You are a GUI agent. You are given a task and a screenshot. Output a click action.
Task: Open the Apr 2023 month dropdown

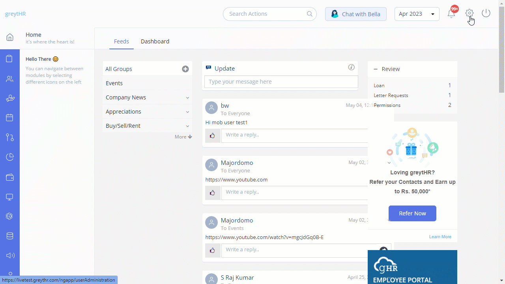[417, 14]
